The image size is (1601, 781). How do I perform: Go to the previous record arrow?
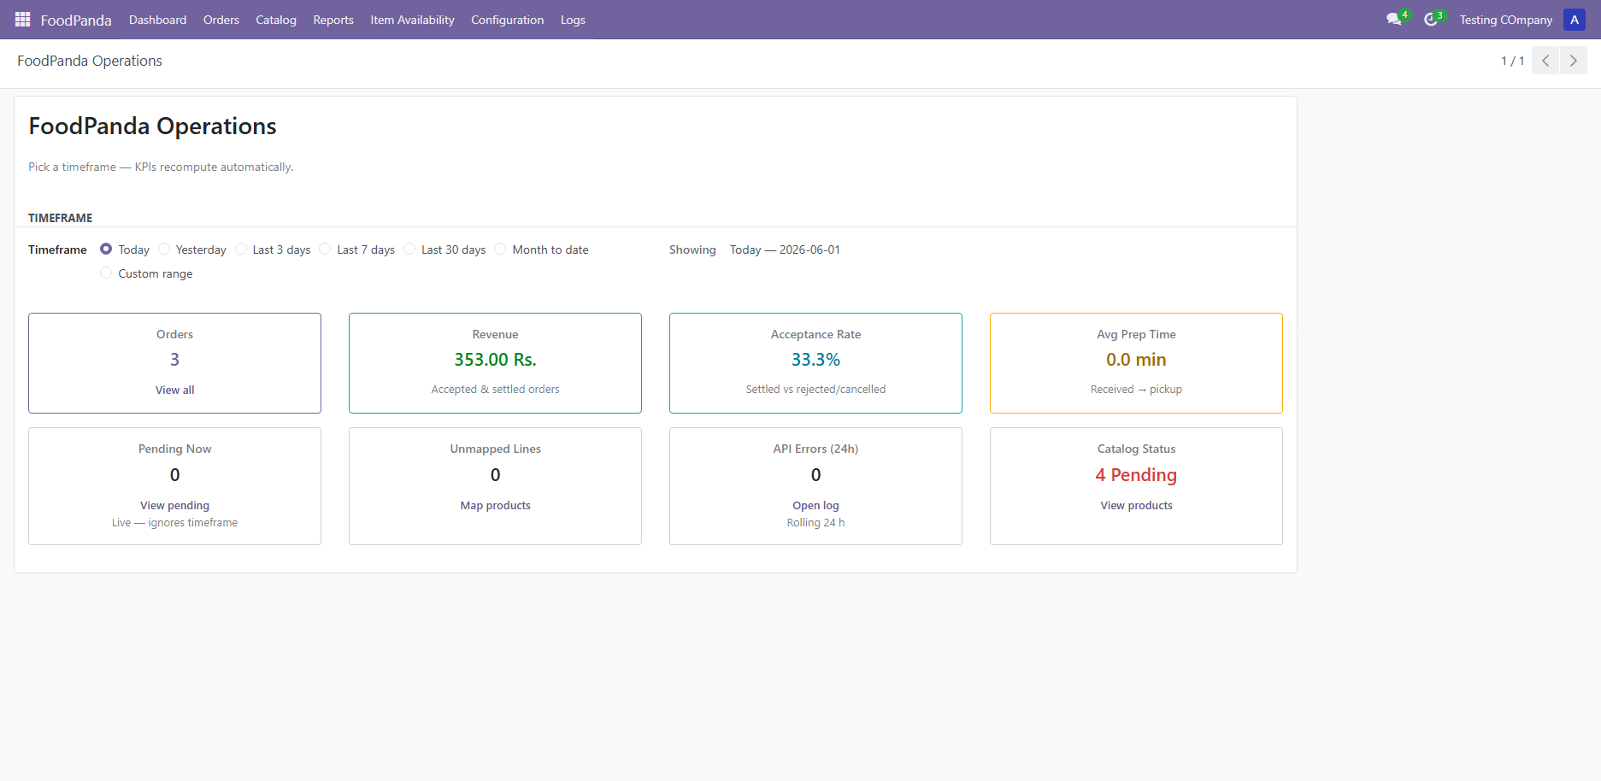[1545, 61]
